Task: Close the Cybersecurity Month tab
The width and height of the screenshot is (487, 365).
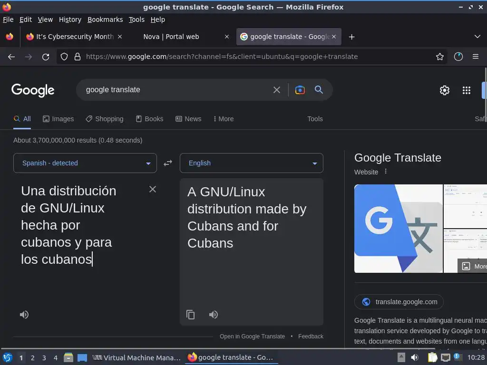Action: coord(120,37)
